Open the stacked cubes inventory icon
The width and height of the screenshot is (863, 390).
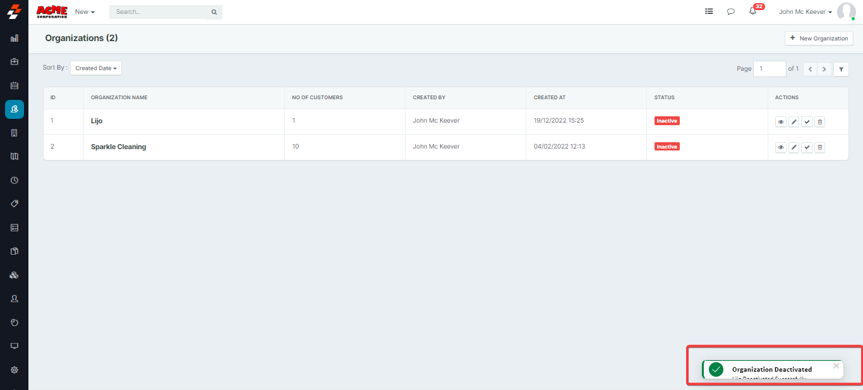(x=15, y=275)
